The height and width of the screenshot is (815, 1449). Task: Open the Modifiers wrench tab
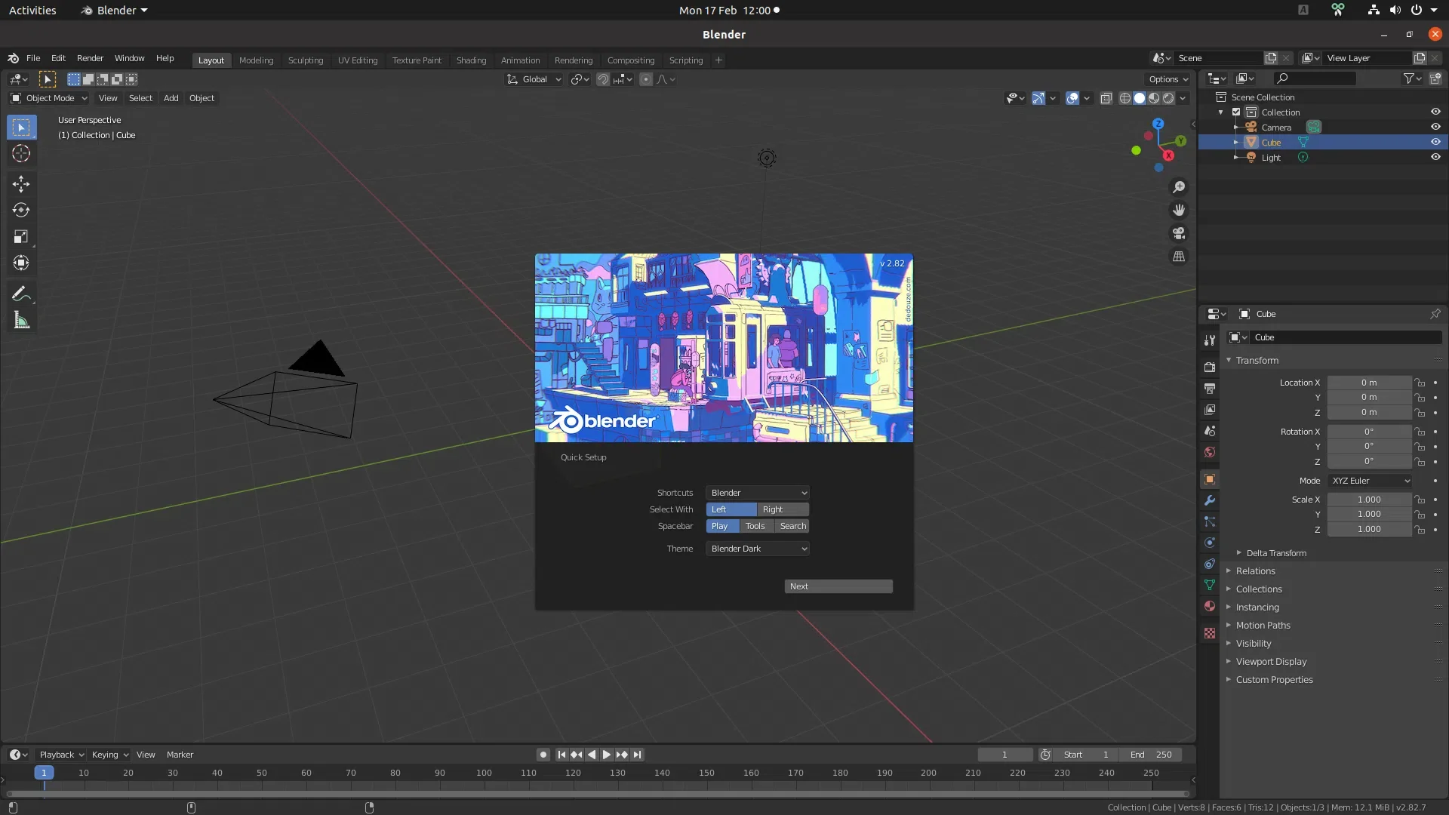[x=1210, y=500]
